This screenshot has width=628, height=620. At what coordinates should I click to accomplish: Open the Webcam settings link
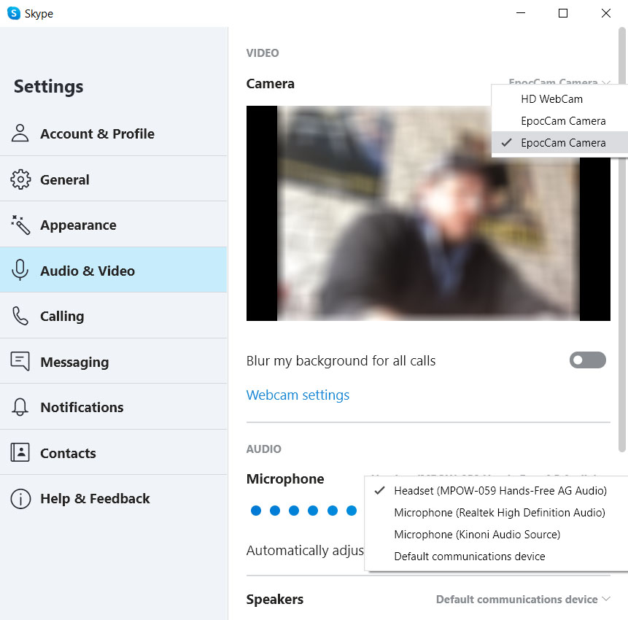click(298, 395)
